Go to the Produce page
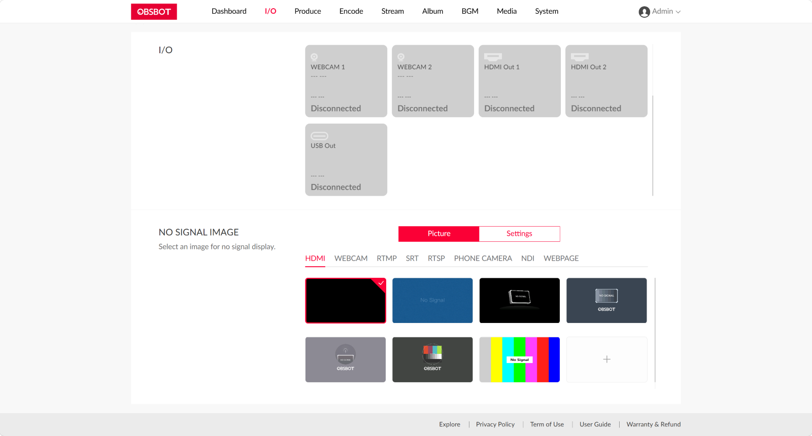 (308, 11)
